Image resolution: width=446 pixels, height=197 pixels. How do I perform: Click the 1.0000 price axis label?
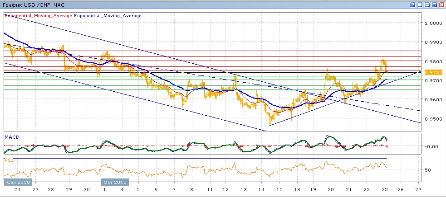(431, 23)
